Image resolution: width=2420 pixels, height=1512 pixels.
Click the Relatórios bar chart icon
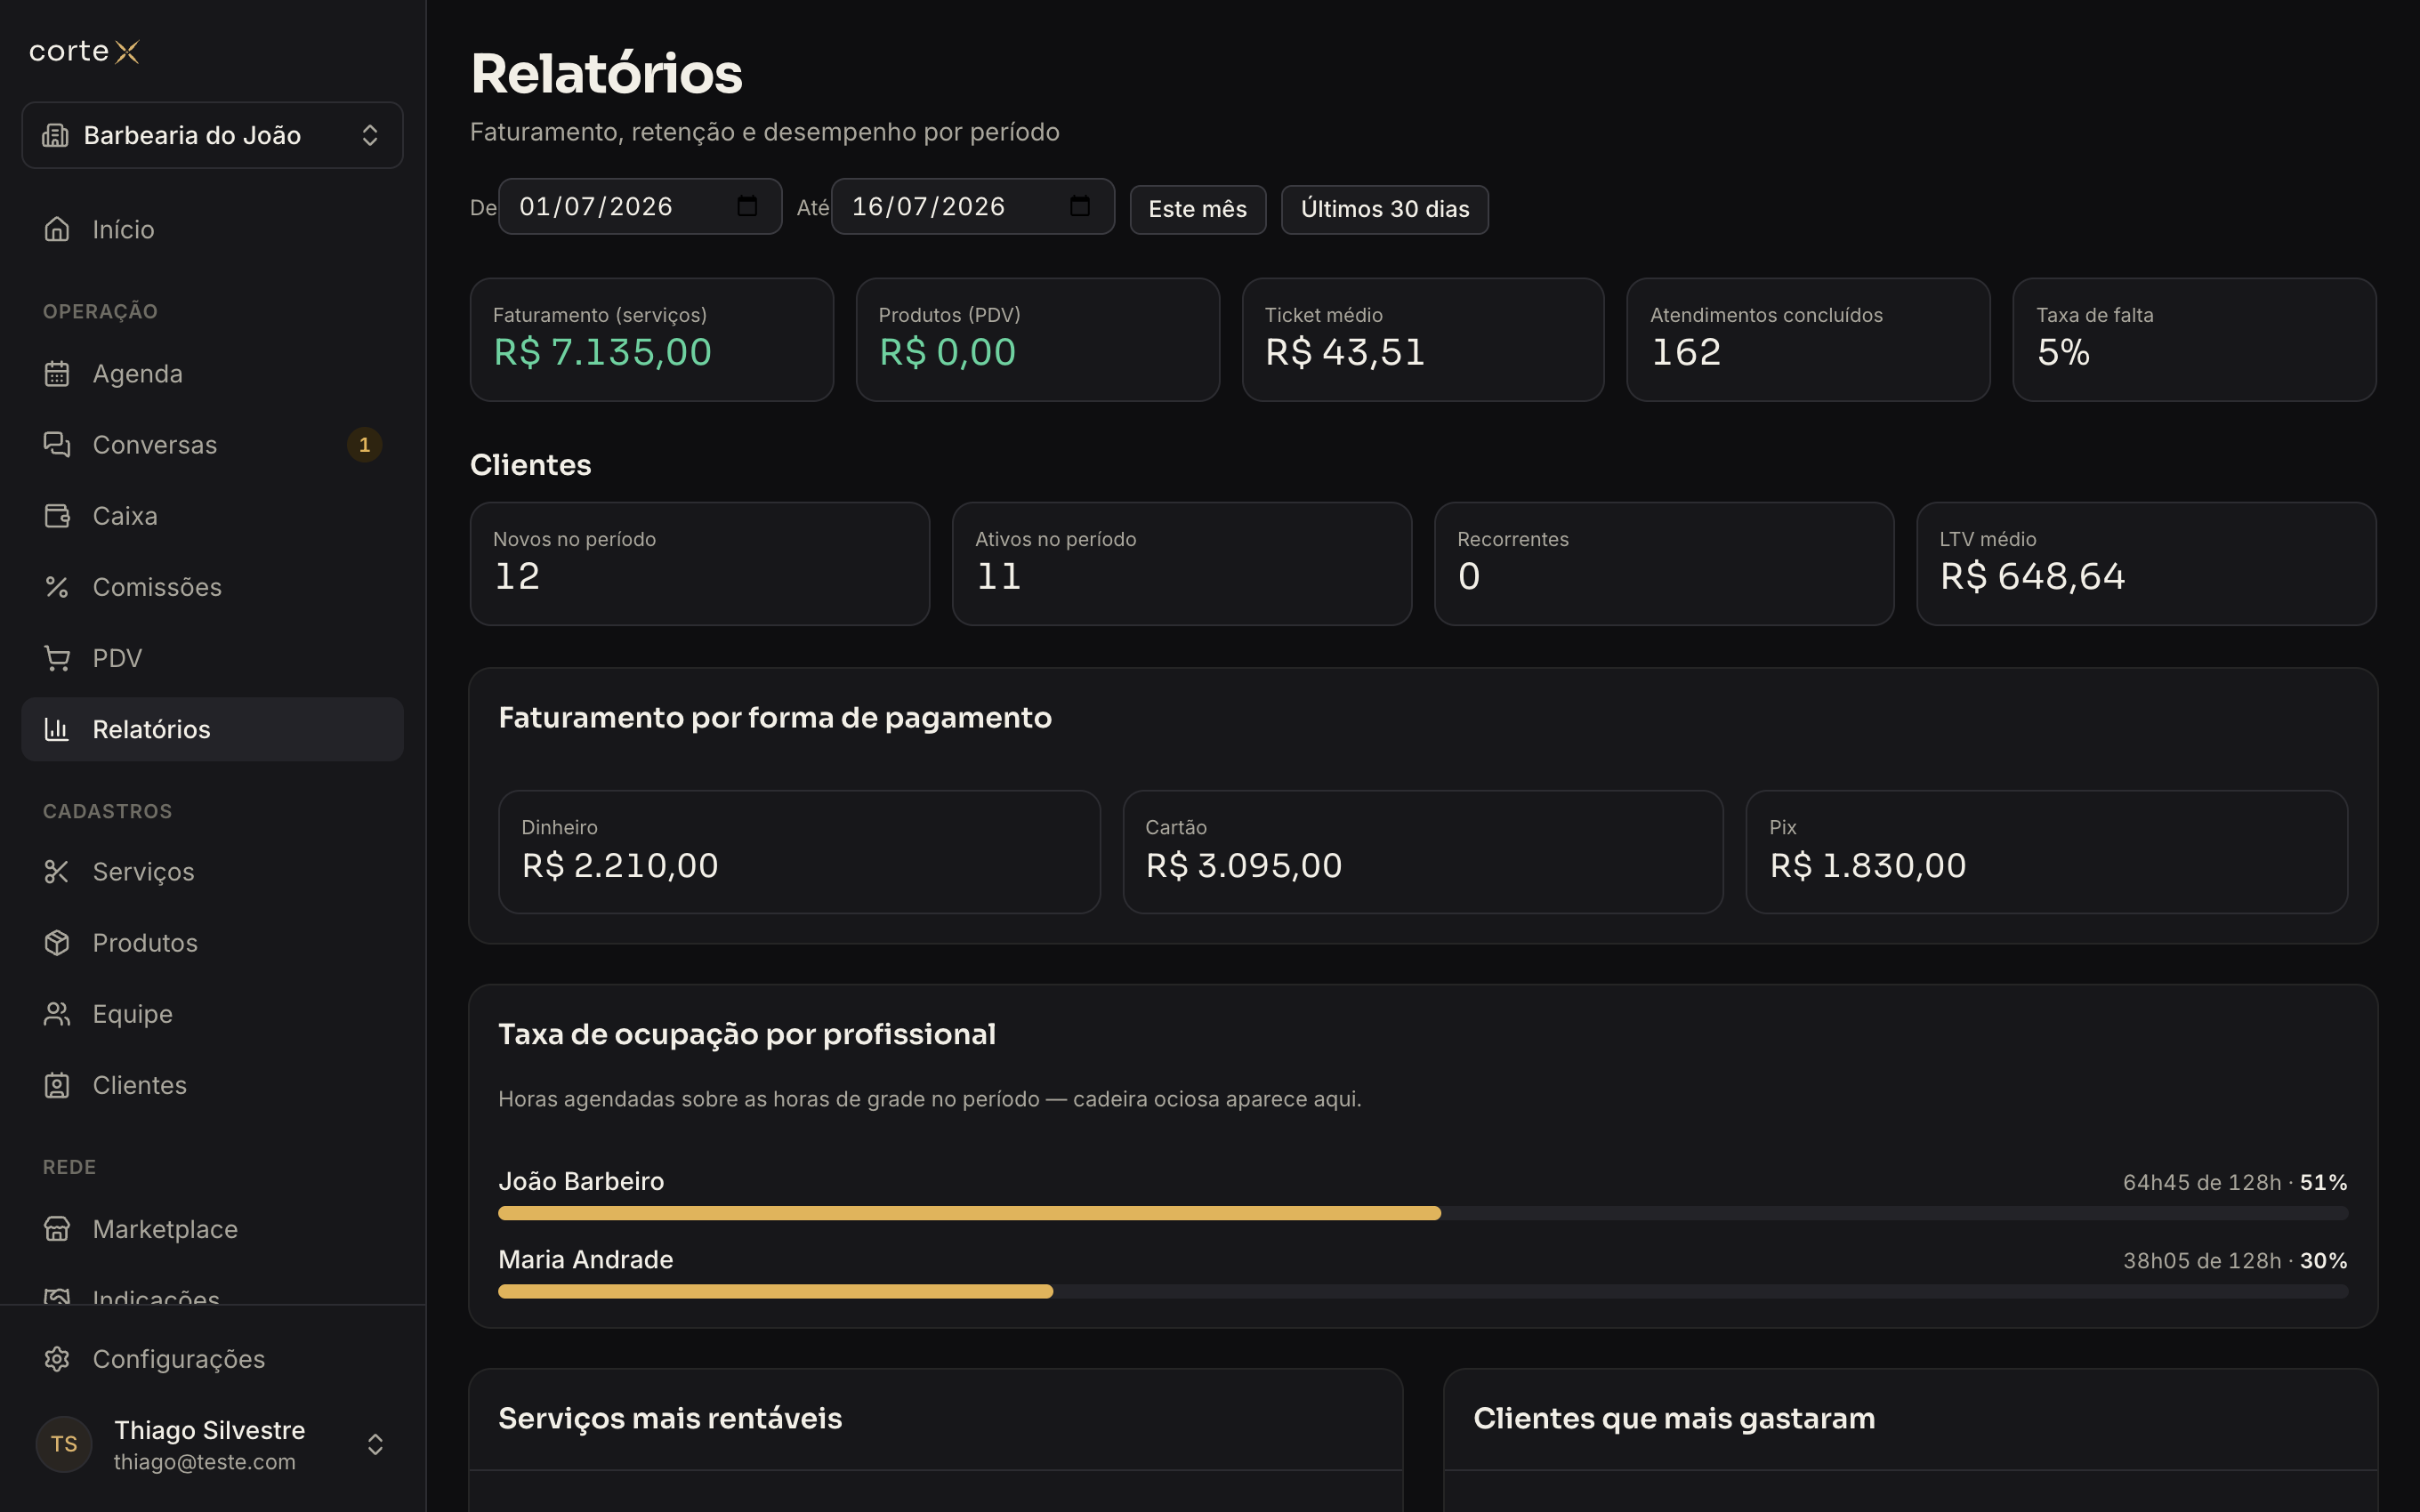click(57, 729)
